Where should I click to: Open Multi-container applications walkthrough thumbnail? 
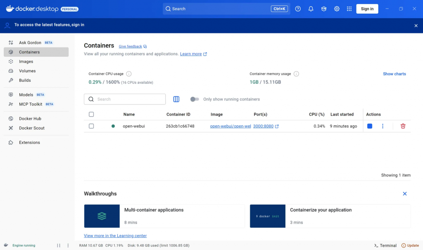(102, 216)
